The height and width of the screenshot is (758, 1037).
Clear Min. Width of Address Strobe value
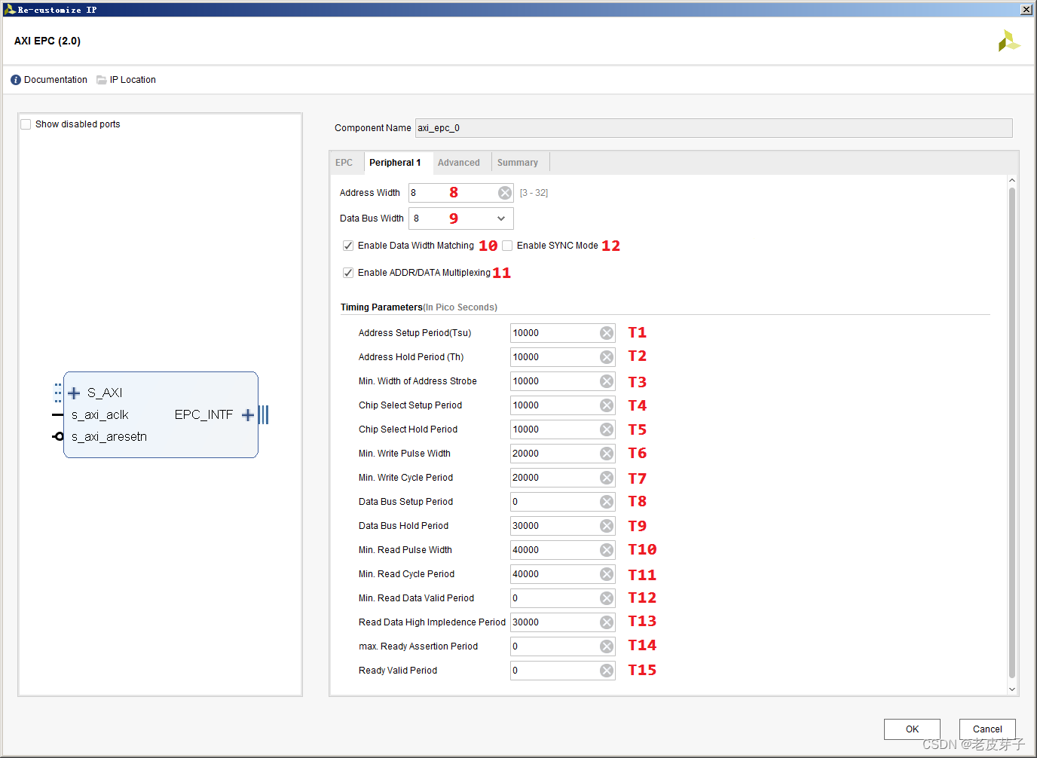[x=607, y=381]
